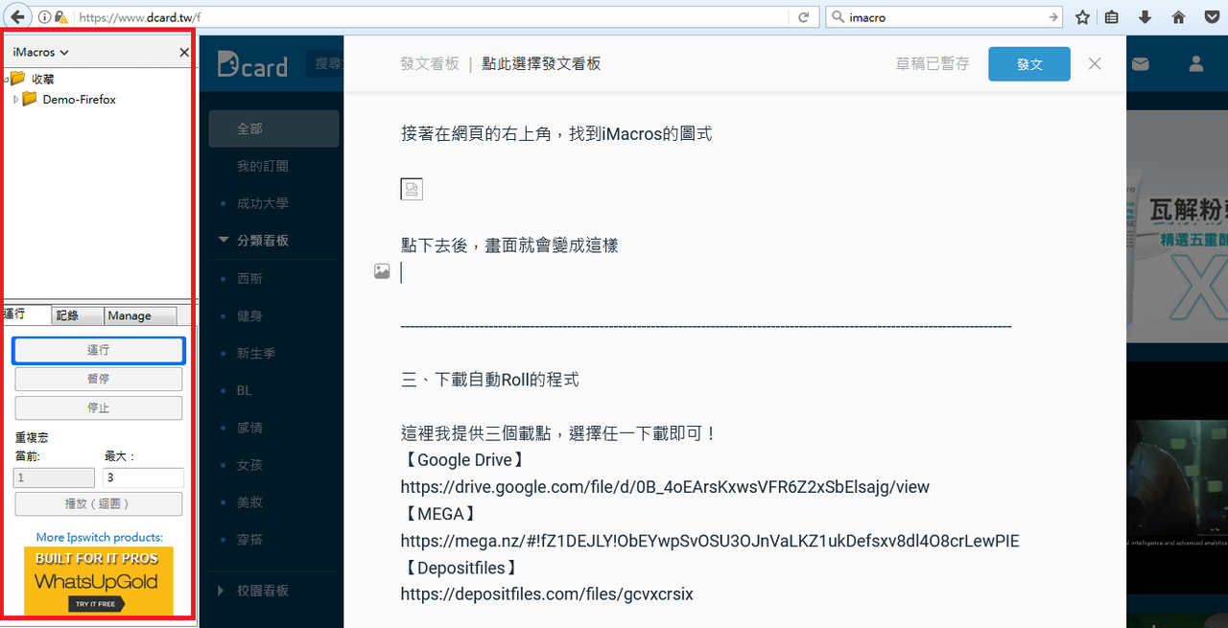Open the 感情 board
The width and height of the screenshot is (1228, 628).
click(x=249, y=428)
